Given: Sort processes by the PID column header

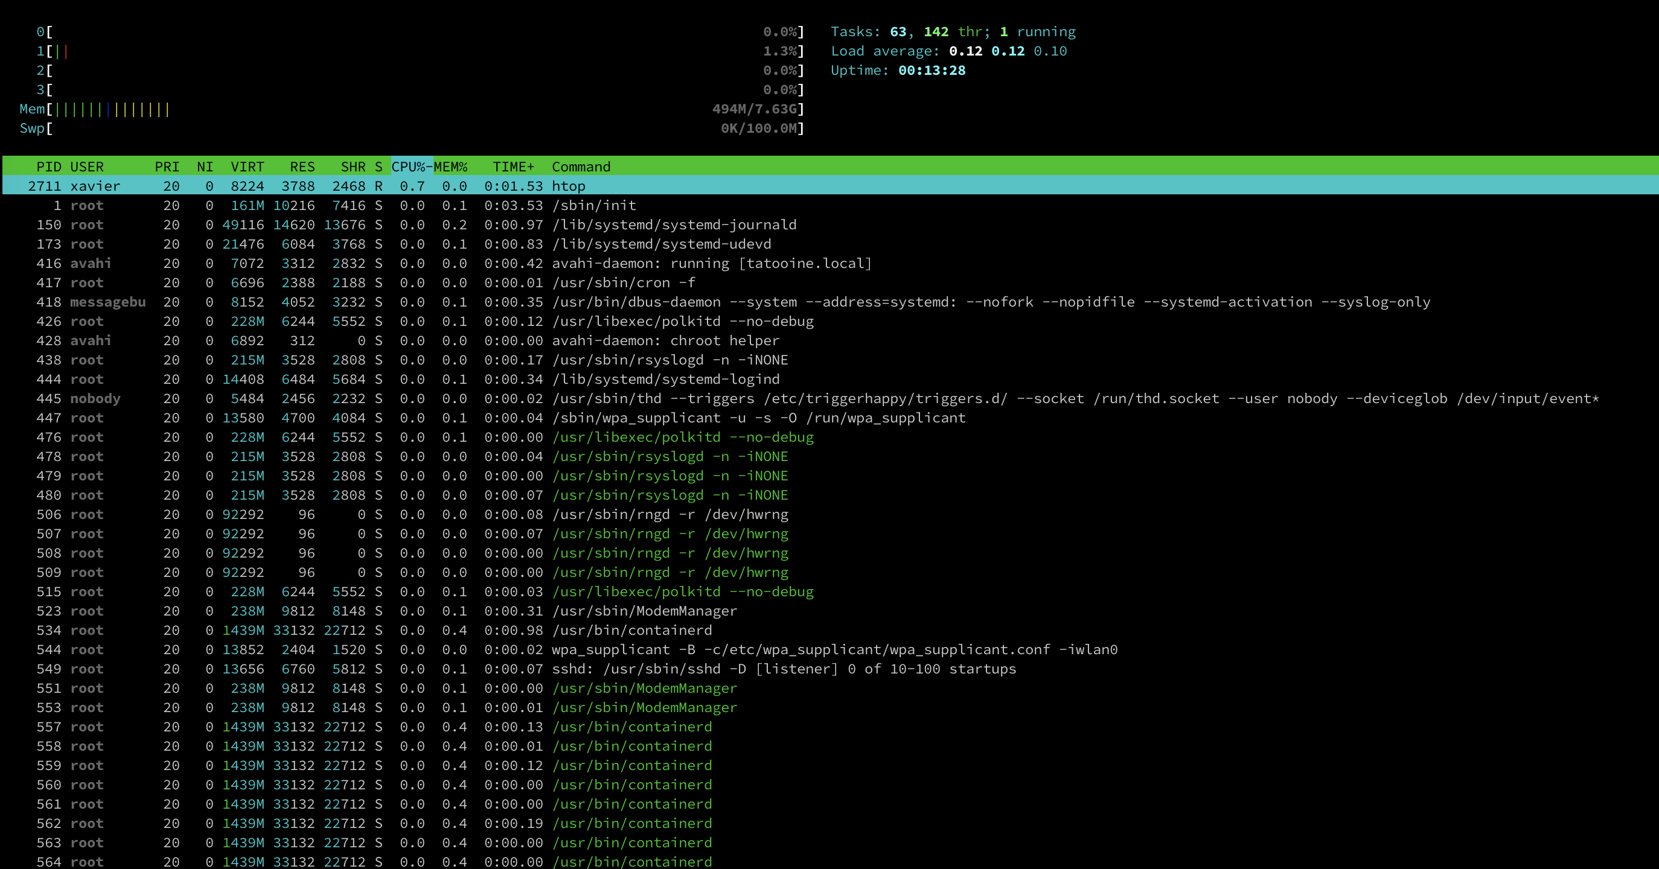Looking at the screenshot, I should (49, 167).
